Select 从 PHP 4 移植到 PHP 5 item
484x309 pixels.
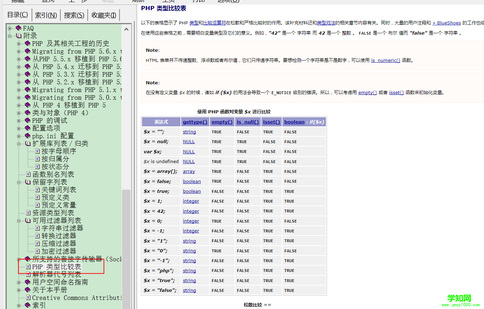[69, 105]
